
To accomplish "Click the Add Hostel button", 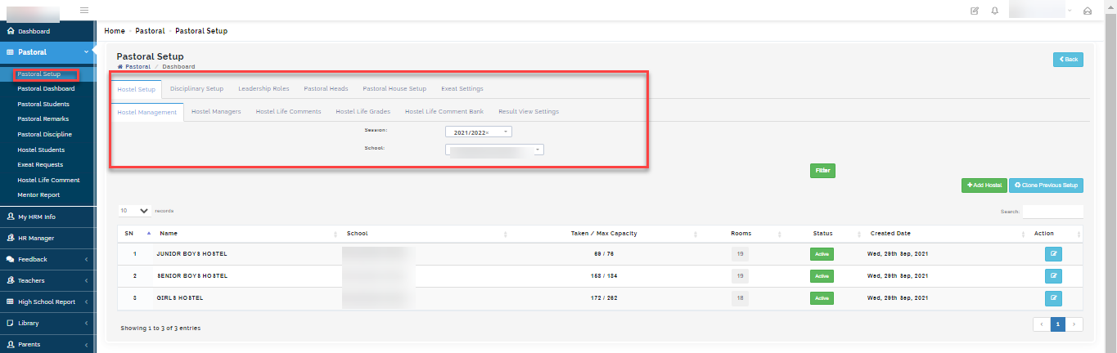I will 984,185.
